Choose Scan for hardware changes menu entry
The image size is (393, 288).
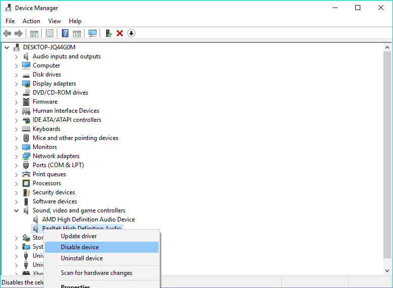[x=102, y=273]
